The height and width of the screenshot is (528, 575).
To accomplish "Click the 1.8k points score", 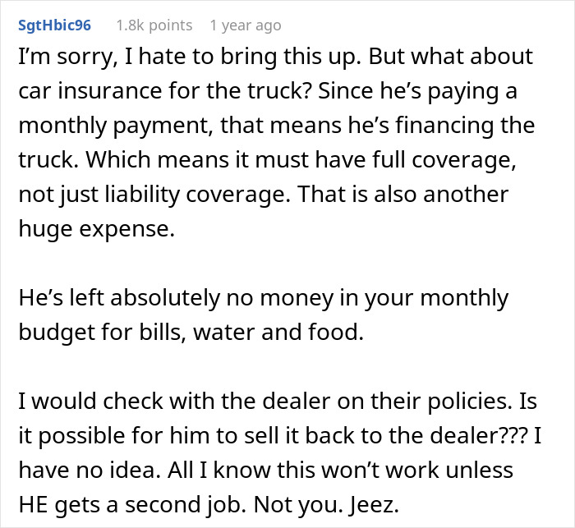I will point(154,25).
